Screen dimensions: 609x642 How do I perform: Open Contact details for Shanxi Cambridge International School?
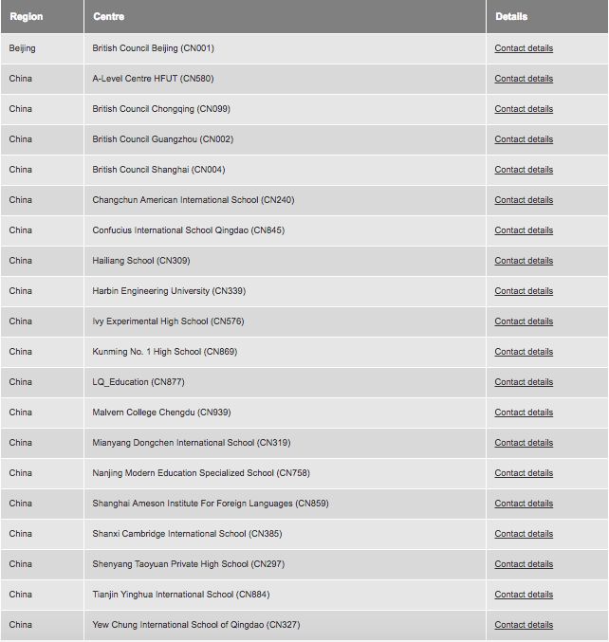[524, 534]
